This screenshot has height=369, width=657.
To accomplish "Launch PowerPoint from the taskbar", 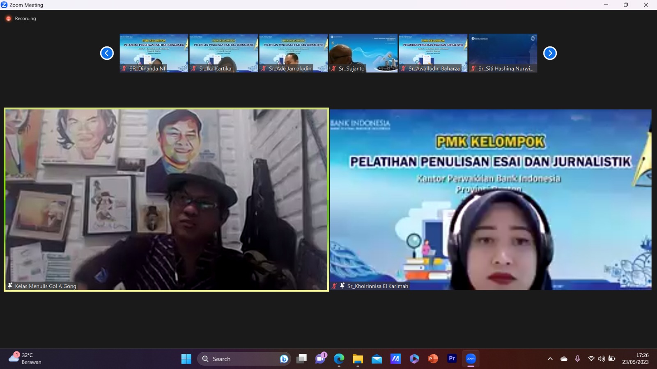I will click(x=433, y=359).
